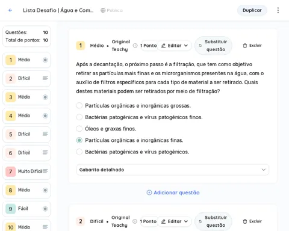Click the essay lines icon on sidebar item 10
Image resolution: width=289 pixels, height=231 pixels.
click(45, 227)
